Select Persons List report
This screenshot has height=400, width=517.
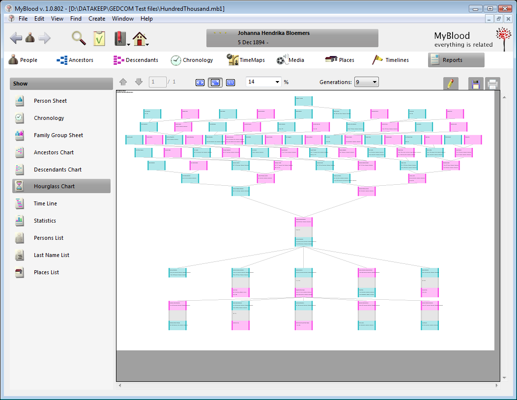point(61,238)
